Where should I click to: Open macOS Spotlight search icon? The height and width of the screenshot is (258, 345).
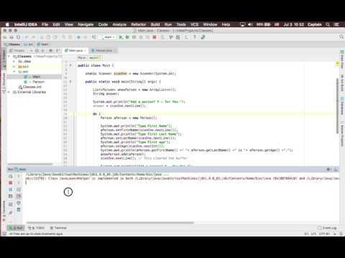tap(328, 24)
